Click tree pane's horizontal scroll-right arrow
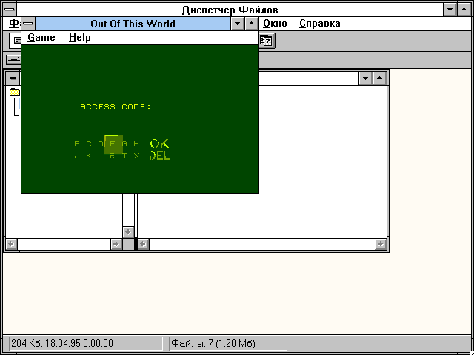 point(116,244)
